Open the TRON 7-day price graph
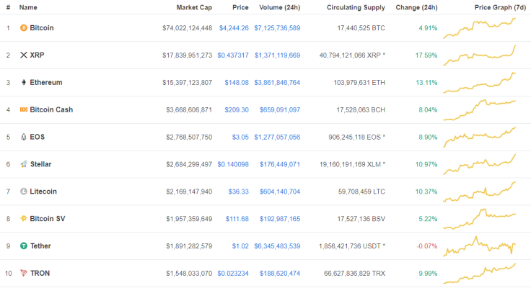 coord(480,274)
